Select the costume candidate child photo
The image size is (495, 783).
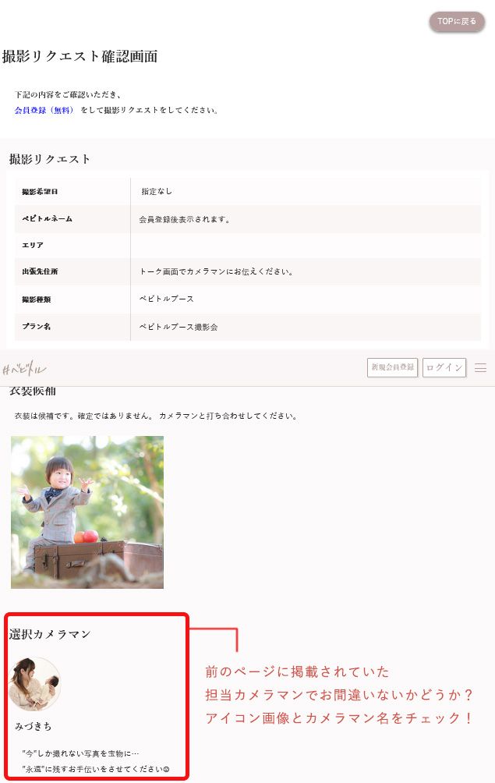tap(87, 512)
